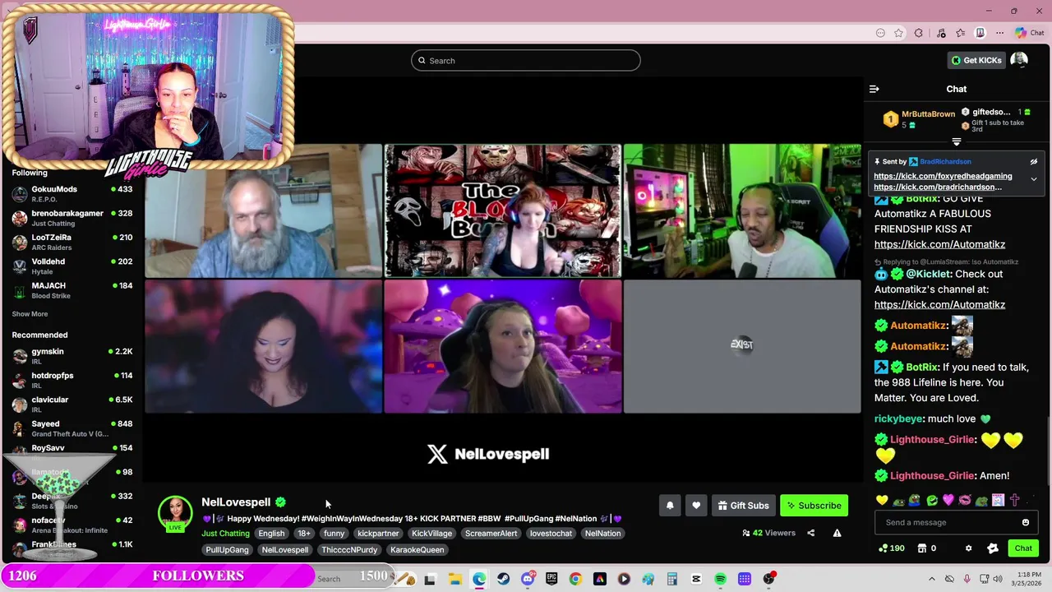
Task: Click NelLovespell streamer avatar
Action: (175, 513)
